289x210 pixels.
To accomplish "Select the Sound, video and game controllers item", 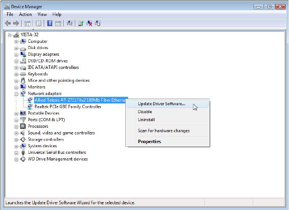I will coord(61,133).
